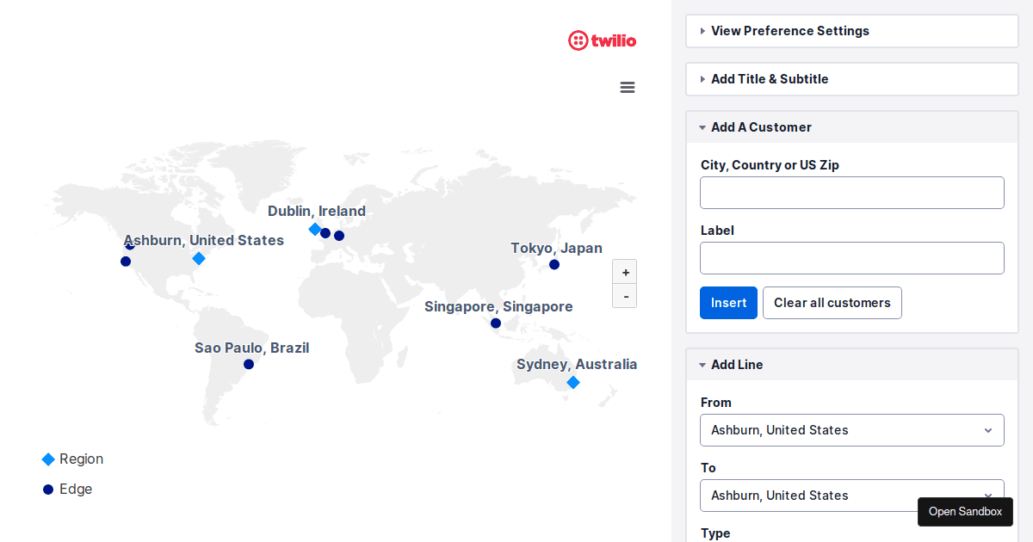This screenshot has height=542, width=1033.
Task: Click the Ashburn region diamond marker
Action: click(199, 258)
